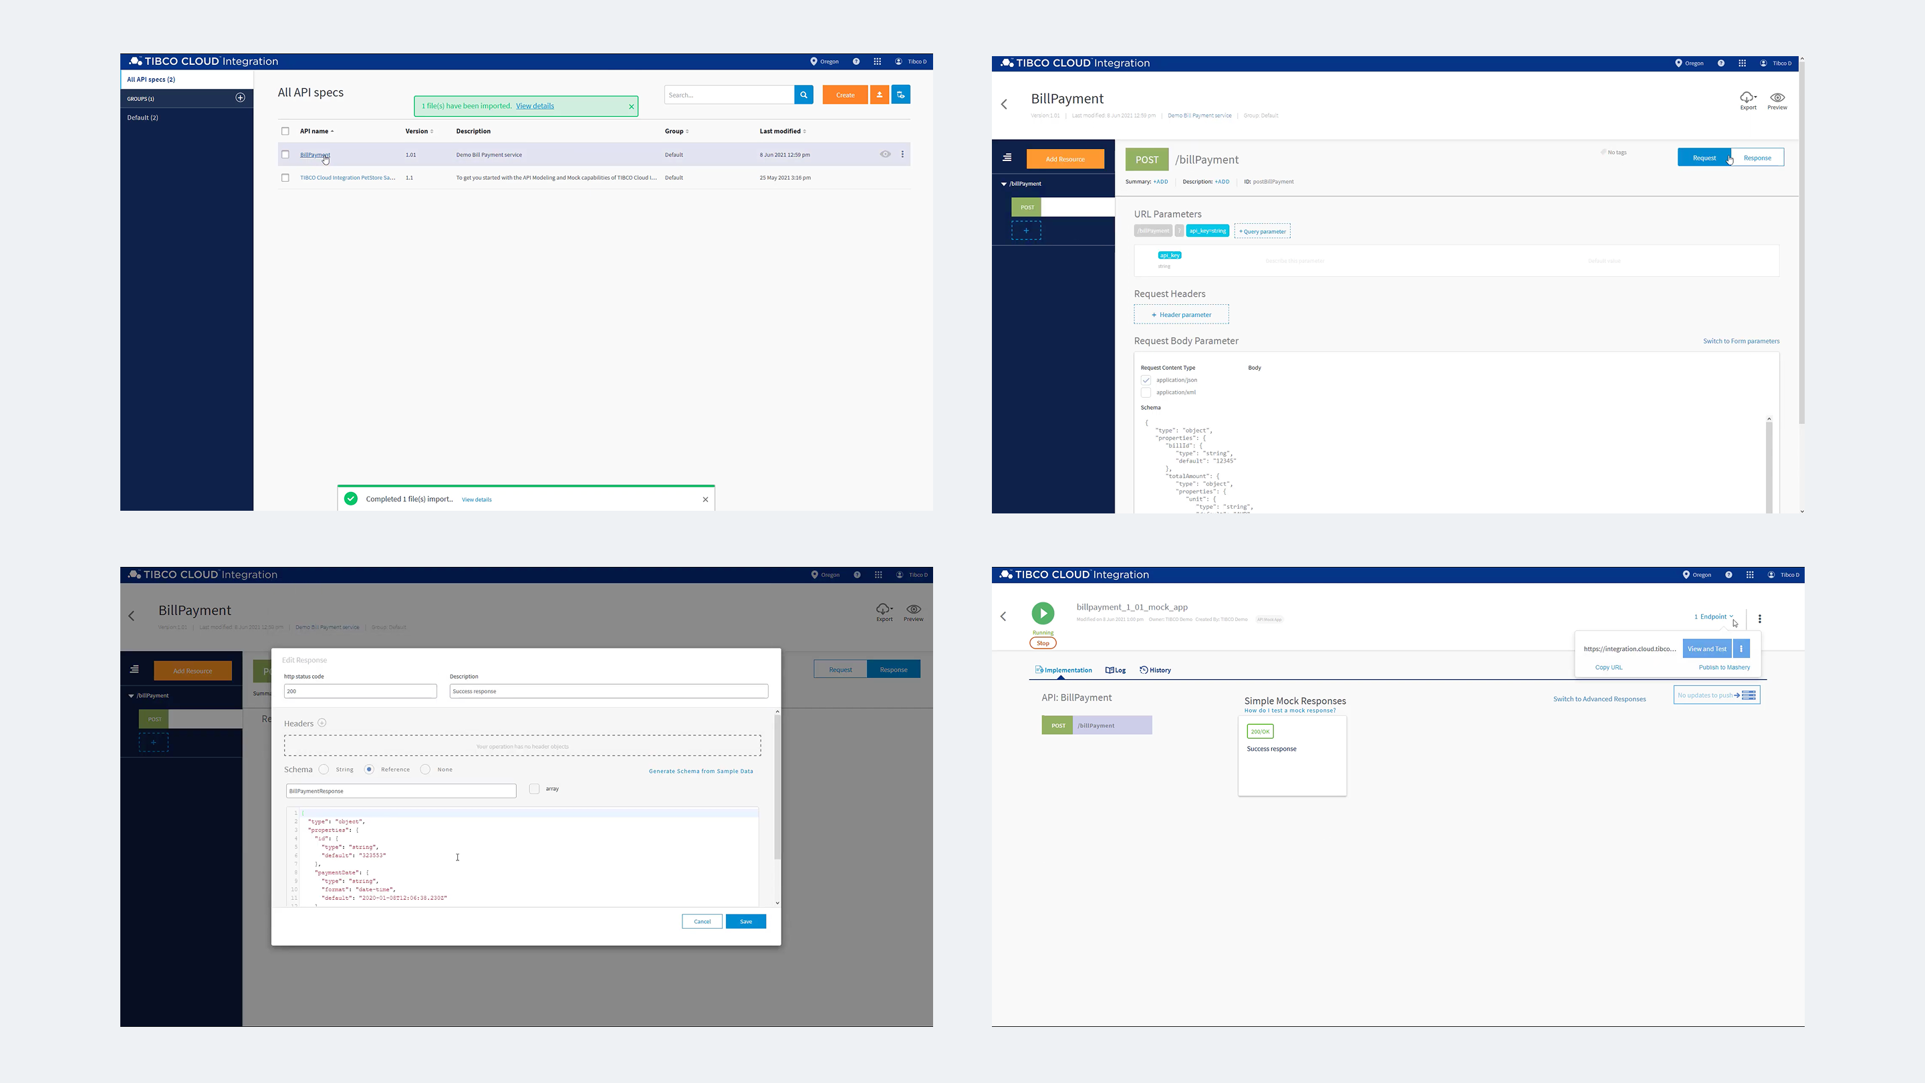This screenshot has height=1083, width=1925.
Task: Toggle API name column sort arrows
Action: pos(334,131)
